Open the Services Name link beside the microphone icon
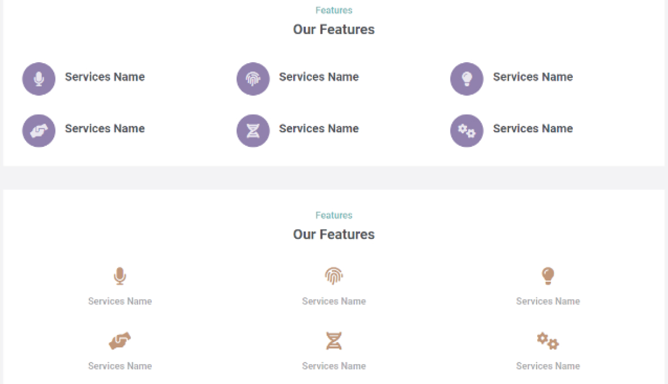The height and width of the screenshot is (384, 668). click(105, 77)
